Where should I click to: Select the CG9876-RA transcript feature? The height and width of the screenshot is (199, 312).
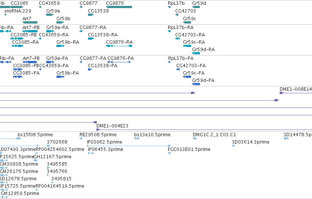point(119,46)
